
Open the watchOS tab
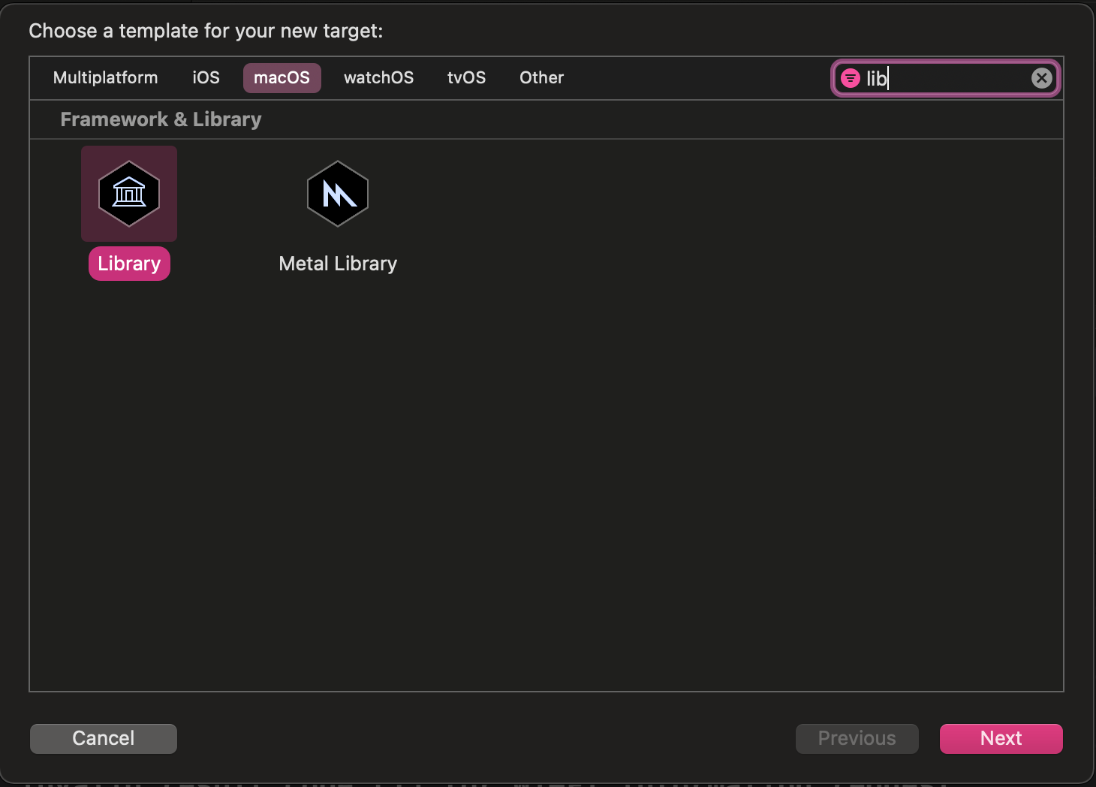379,78
